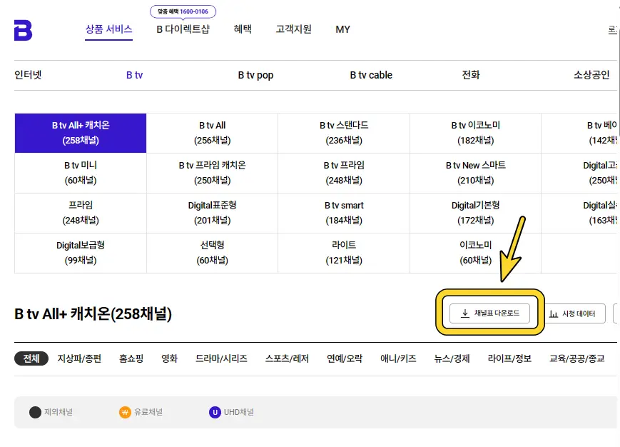Screen dimensions: 620x447
Task: Click the download icon beside 채널표 다운로드
Action: (x=465, y=313)
